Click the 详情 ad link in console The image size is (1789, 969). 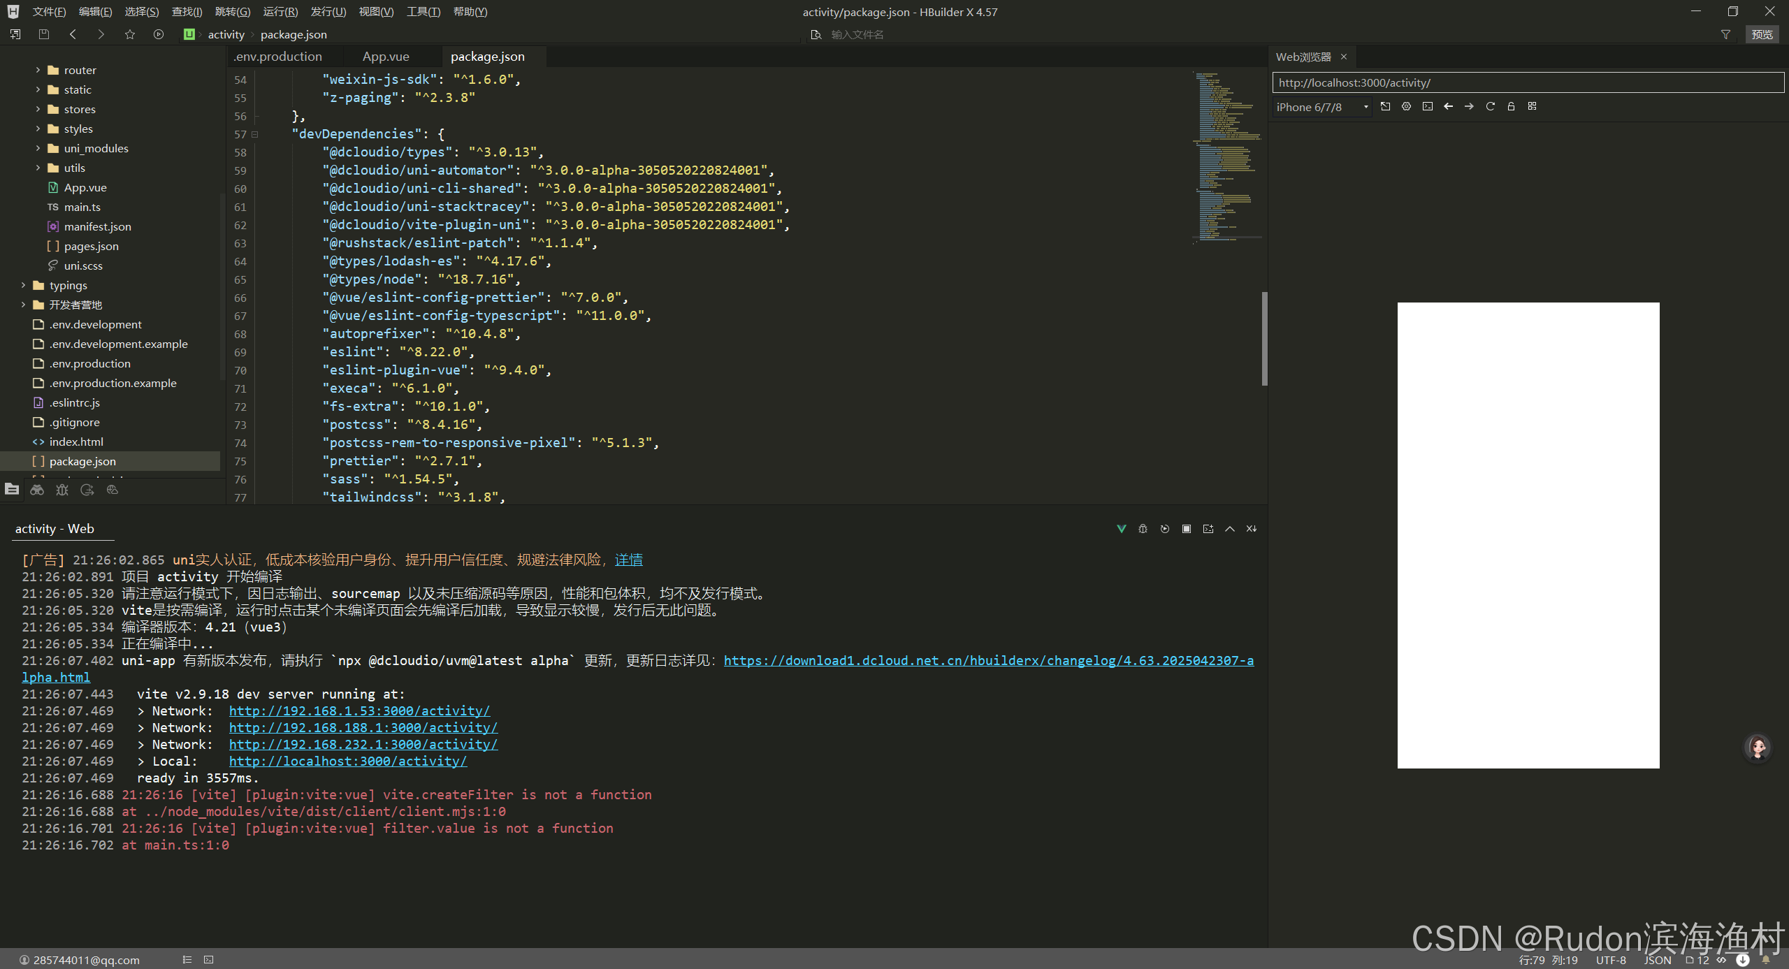click(628, 560)
